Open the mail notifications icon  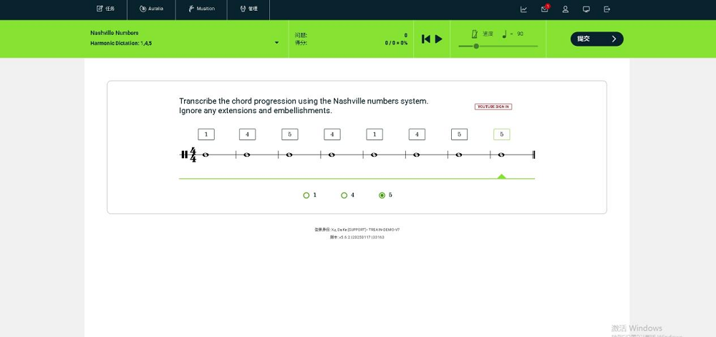coord(545,9)
